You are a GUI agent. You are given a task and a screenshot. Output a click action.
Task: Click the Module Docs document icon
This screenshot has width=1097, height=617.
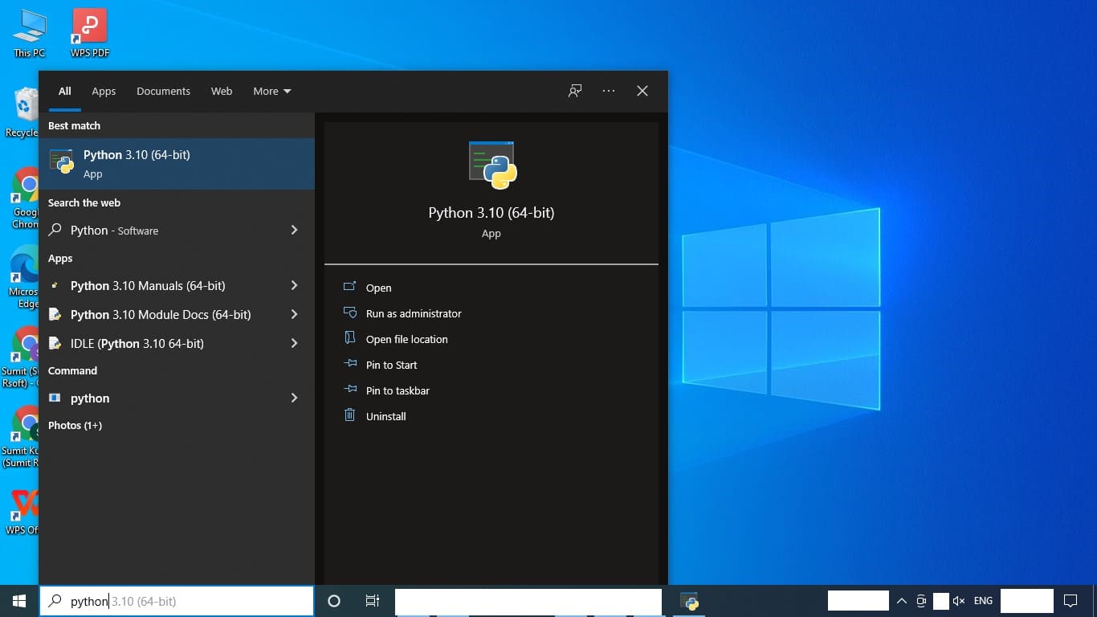click(55, 314)
